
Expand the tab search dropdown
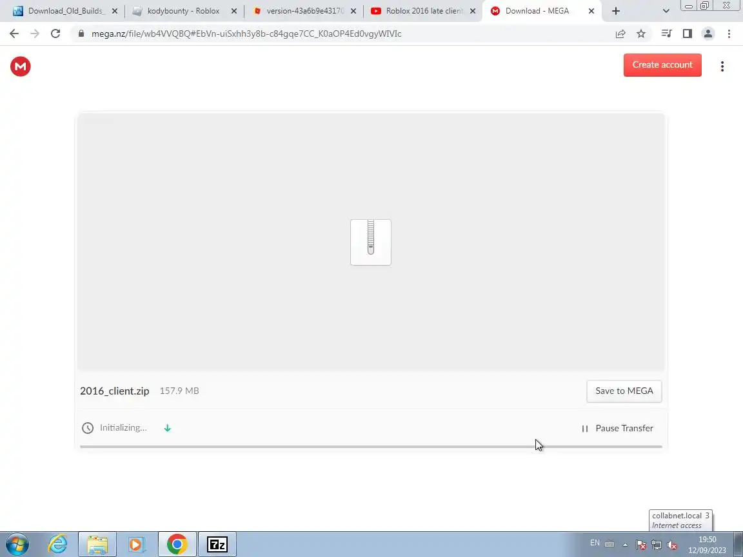coord(666,11)
